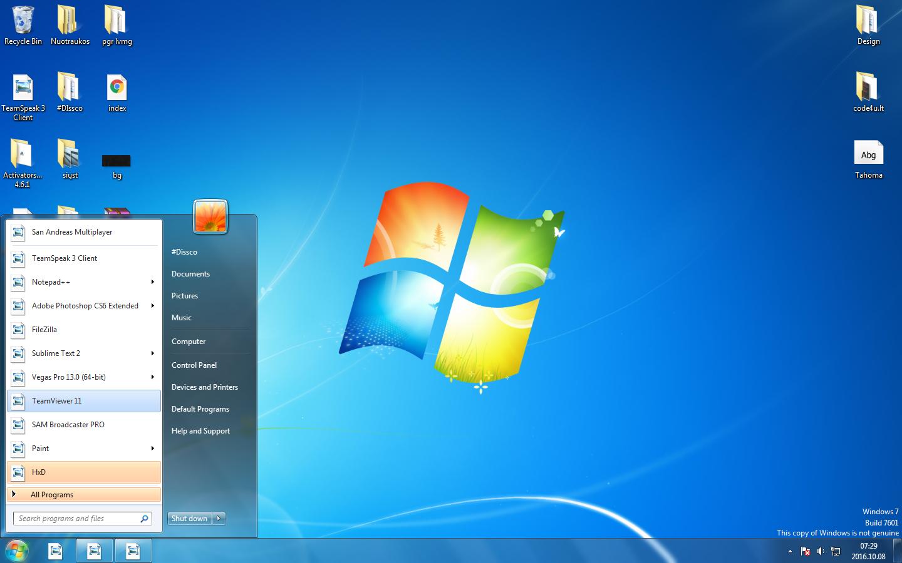This screenshot has width=902, height=563.
Task: Open SAM Broadcaster PRO
Action: coord(84,425)
